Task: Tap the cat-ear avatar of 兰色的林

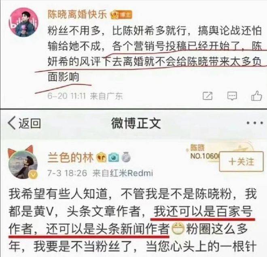Action: (23, 162)
